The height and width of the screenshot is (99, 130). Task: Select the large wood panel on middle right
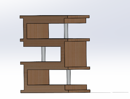(x=75, y=54)
